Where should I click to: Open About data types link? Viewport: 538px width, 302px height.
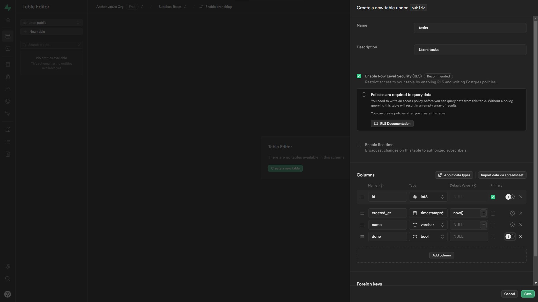tap(454, 175)
